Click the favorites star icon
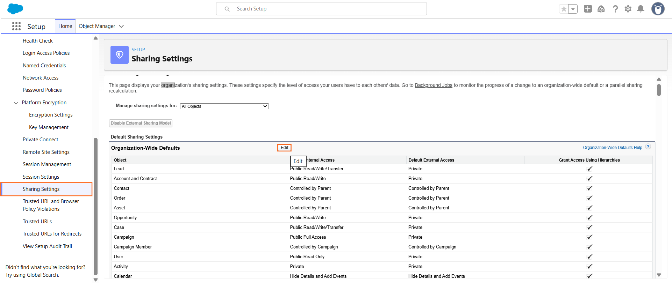 (x=564, y=9)
